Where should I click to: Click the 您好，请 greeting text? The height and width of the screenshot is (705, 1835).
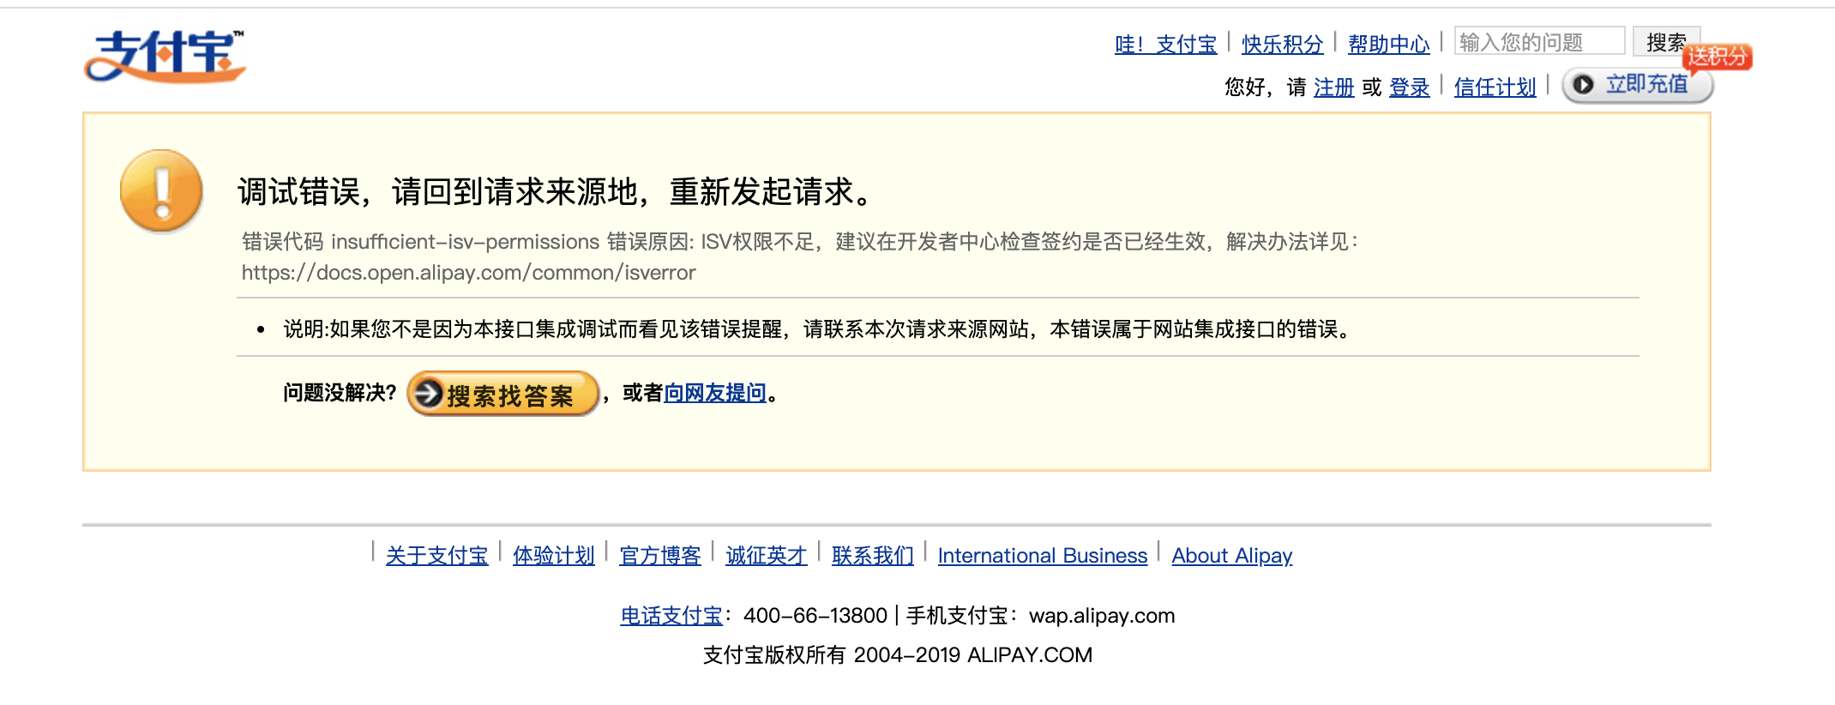[1265, 87]
